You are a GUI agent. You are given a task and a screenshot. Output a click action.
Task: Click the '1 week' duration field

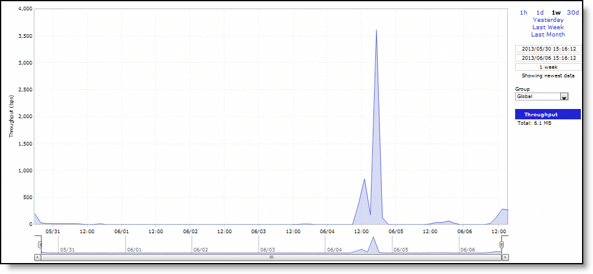pos(548,67)
